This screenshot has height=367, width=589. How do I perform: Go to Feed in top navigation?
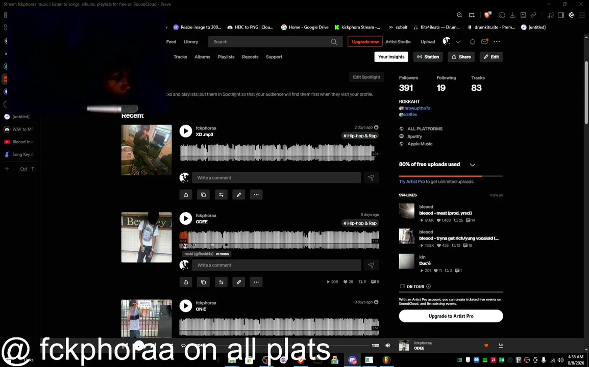pyautogui.click(x=171, y=42)
